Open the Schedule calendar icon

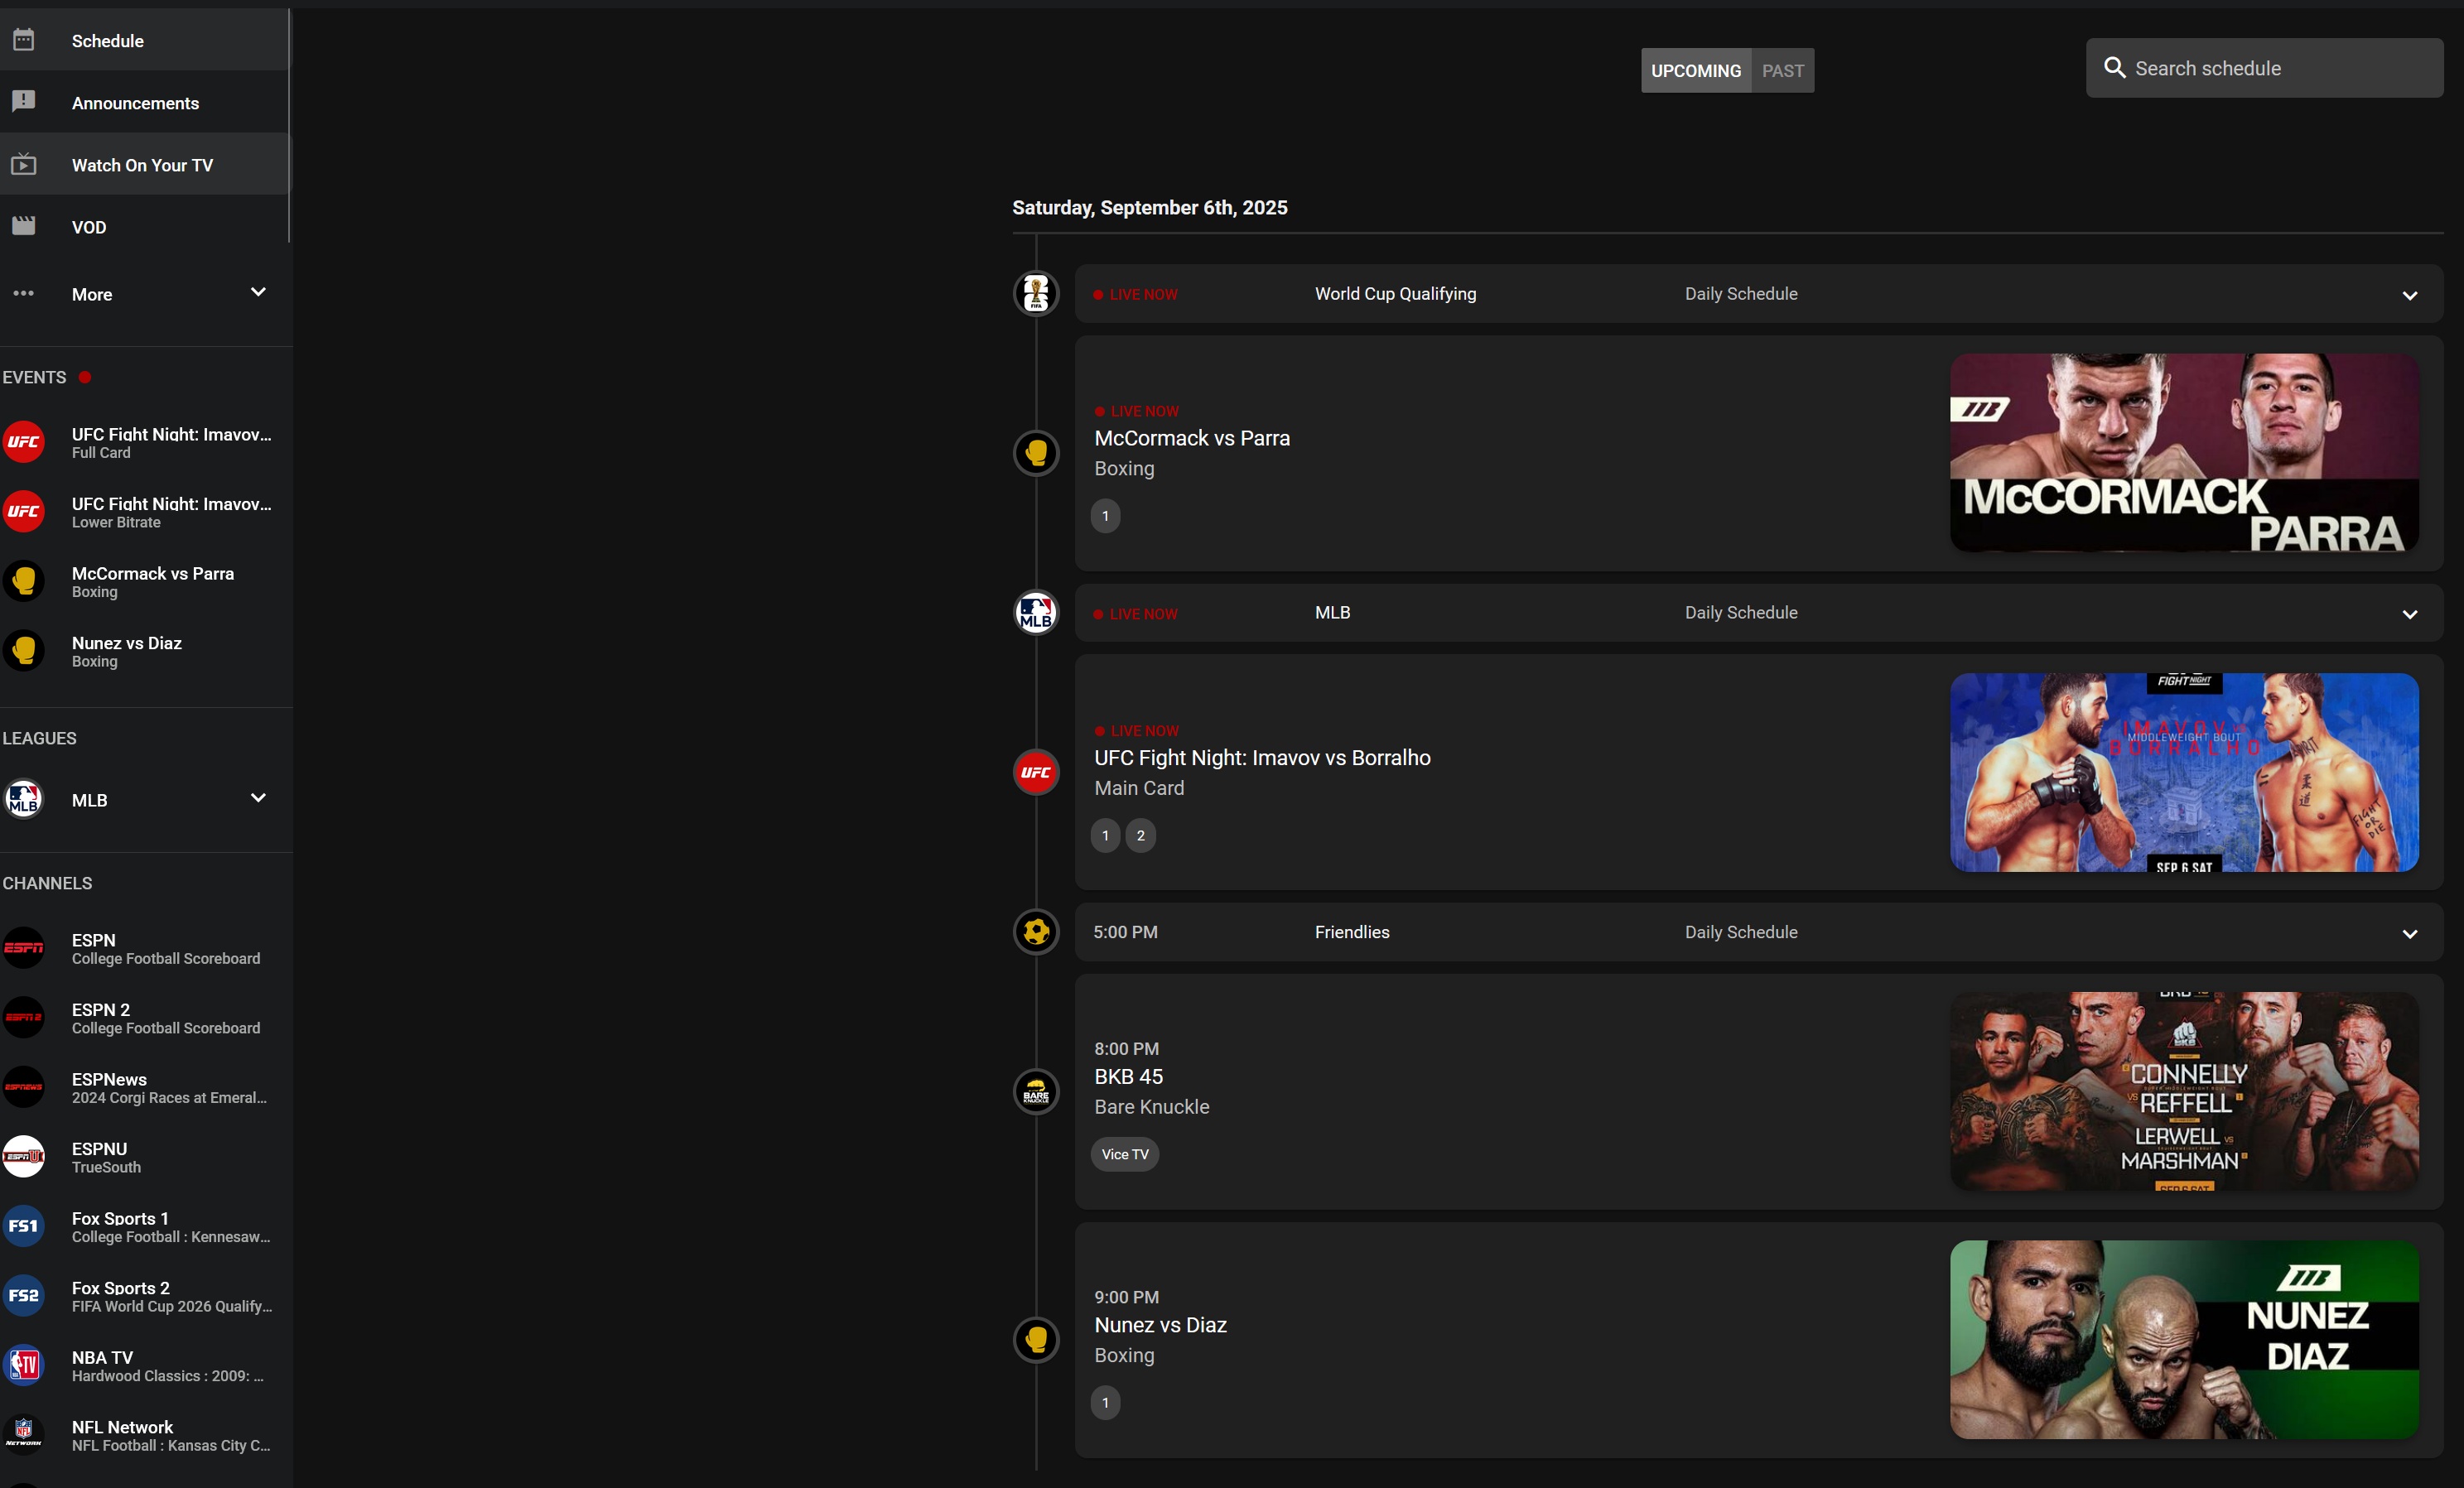pyautogui.click(x=24, y=40)
